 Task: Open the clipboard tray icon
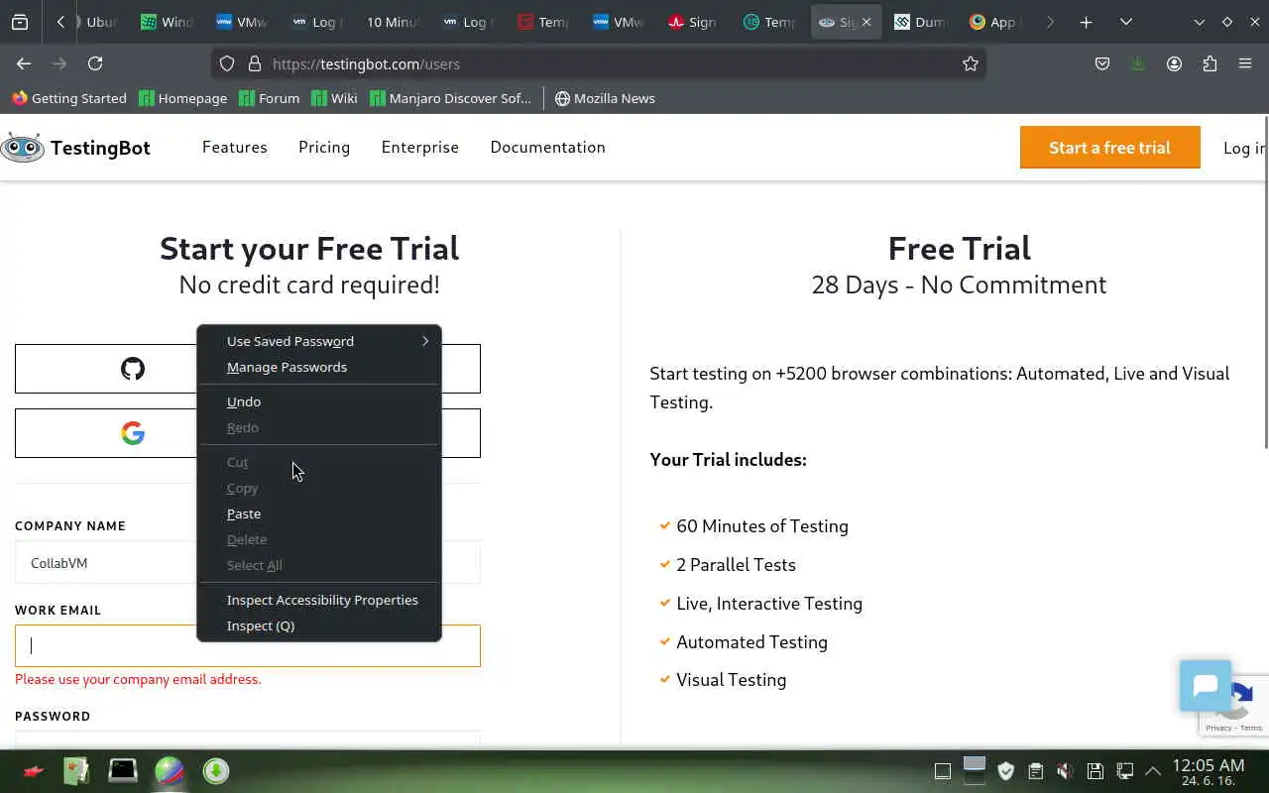1035,771
